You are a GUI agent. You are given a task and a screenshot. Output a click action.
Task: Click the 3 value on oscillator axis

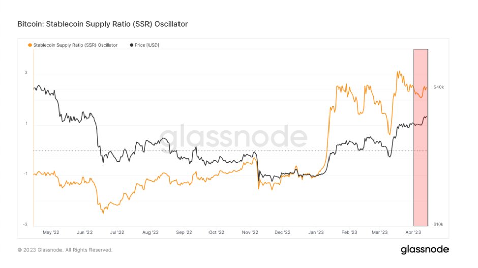(26, 73)
